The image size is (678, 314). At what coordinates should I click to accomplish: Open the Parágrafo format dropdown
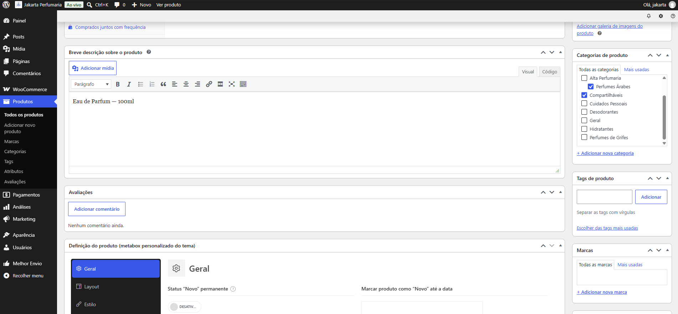pyautogui.click(x=91, y=84)
